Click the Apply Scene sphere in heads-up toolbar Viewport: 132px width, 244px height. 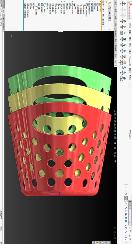[x=115, y=156]
